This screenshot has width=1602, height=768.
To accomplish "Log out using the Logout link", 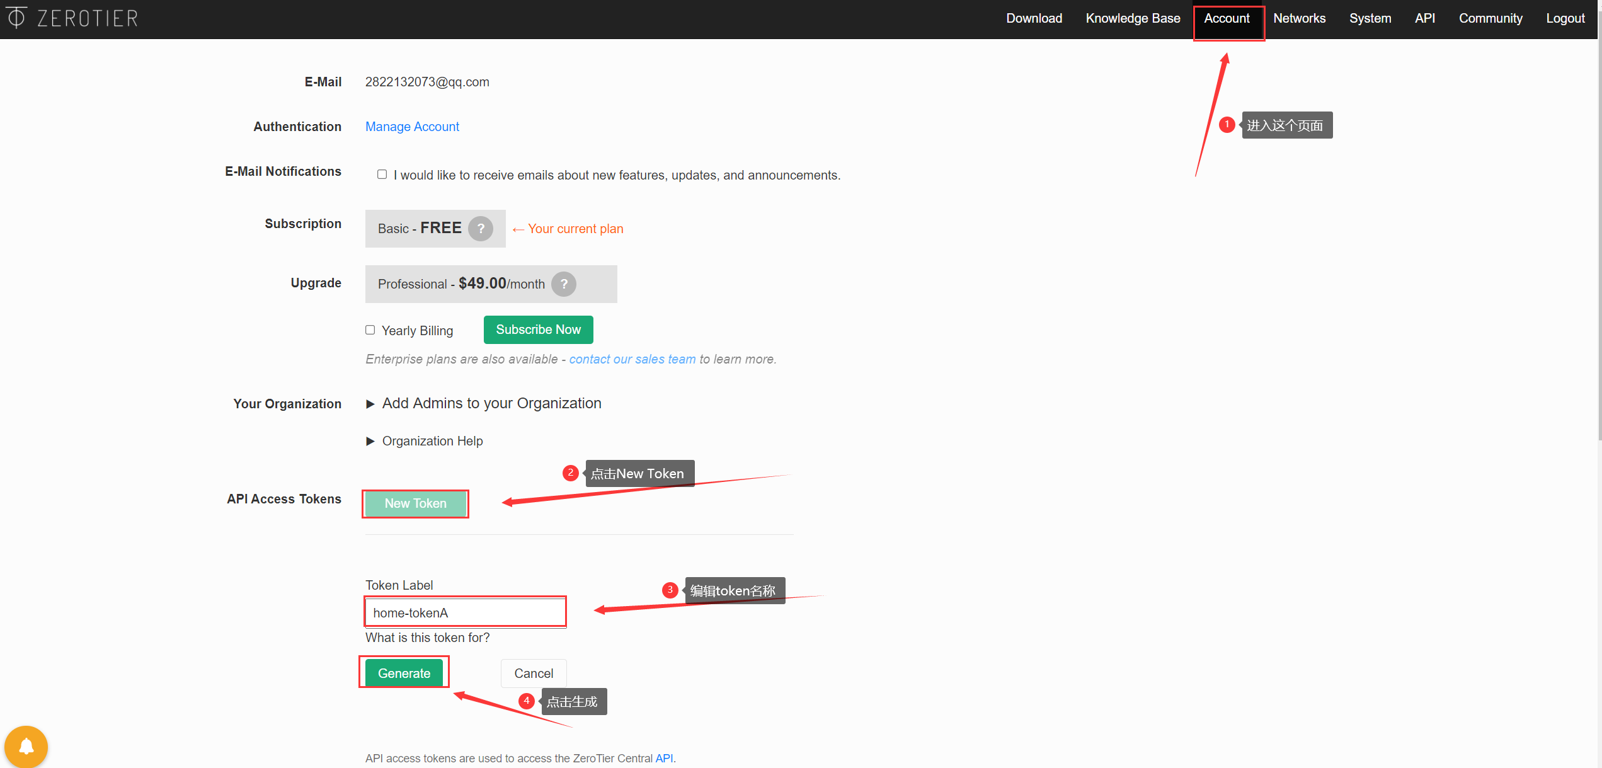I will coord(1565,18).
